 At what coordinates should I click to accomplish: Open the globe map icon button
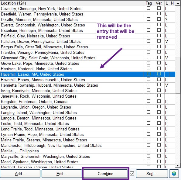(x=174, y=174)
